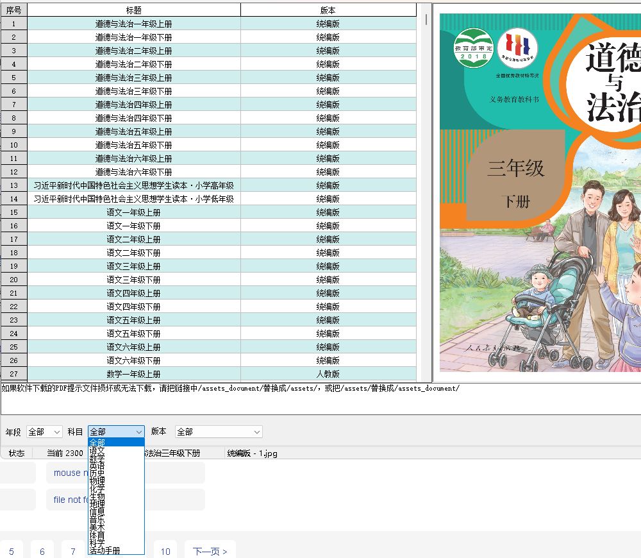Viewport: 641px width, 558px height.
Task: Click the textbook cover preview image
Action: pyautogui.click(x=540, y=192)
